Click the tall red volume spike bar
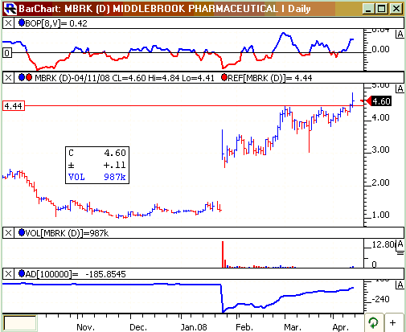 coord(223,254)
